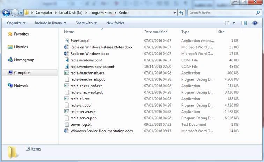The image size is (264, 162).
Task: Open the Organize menu
Action: [x=16, y=23]
